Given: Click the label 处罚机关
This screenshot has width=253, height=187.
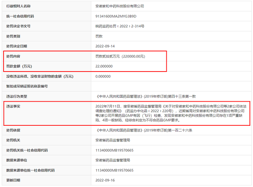Looking at the screenshot, I should (13, 140).
